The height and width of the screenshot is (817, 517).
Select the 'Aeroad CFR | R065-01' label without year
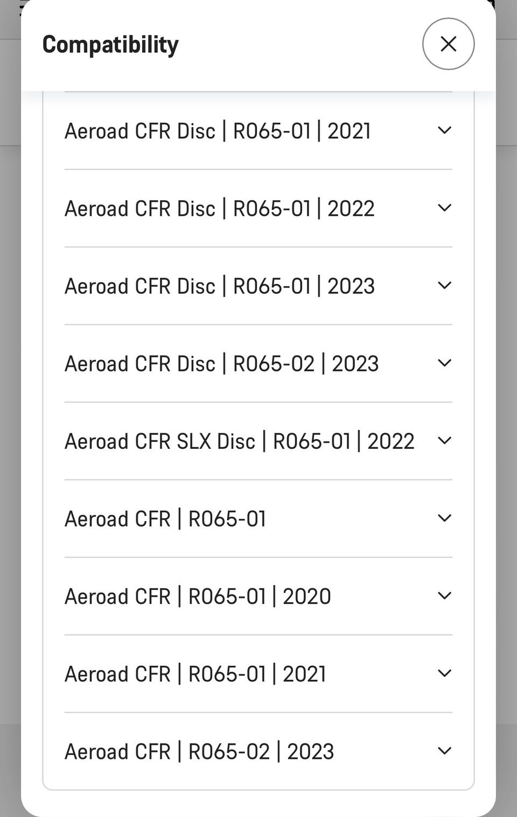click(165, 518)
